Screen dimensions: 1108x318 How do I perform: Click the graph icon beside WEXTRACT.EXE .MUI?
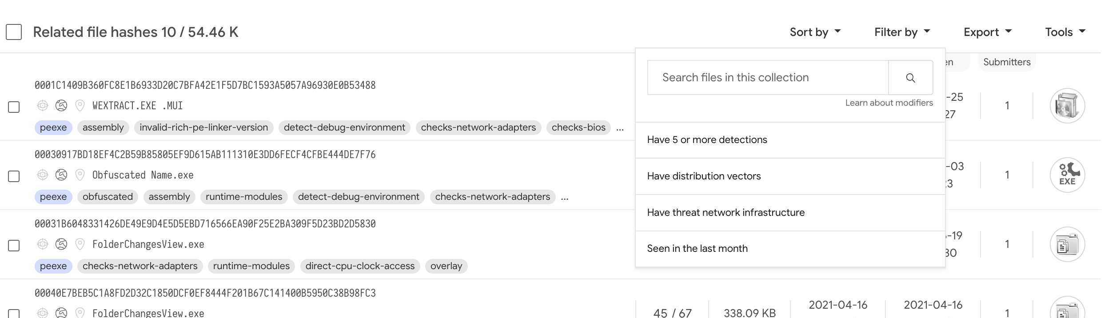[61, 106]
